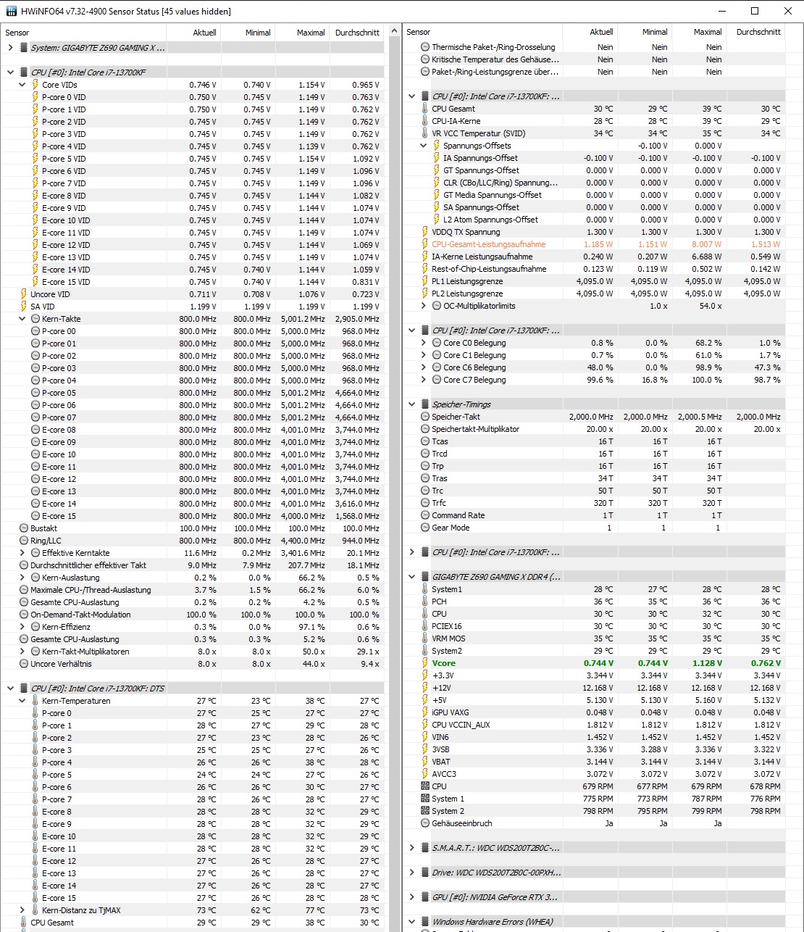Click the thermometer icon next to CPU Gesamt
The image size is (804, 932).
(x=425, y=108)
